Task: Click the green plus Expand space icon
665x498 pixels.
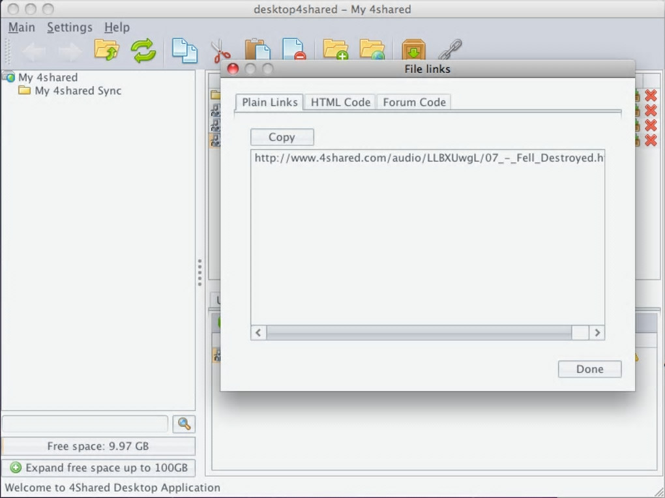Action: click(x=16, y=467)
